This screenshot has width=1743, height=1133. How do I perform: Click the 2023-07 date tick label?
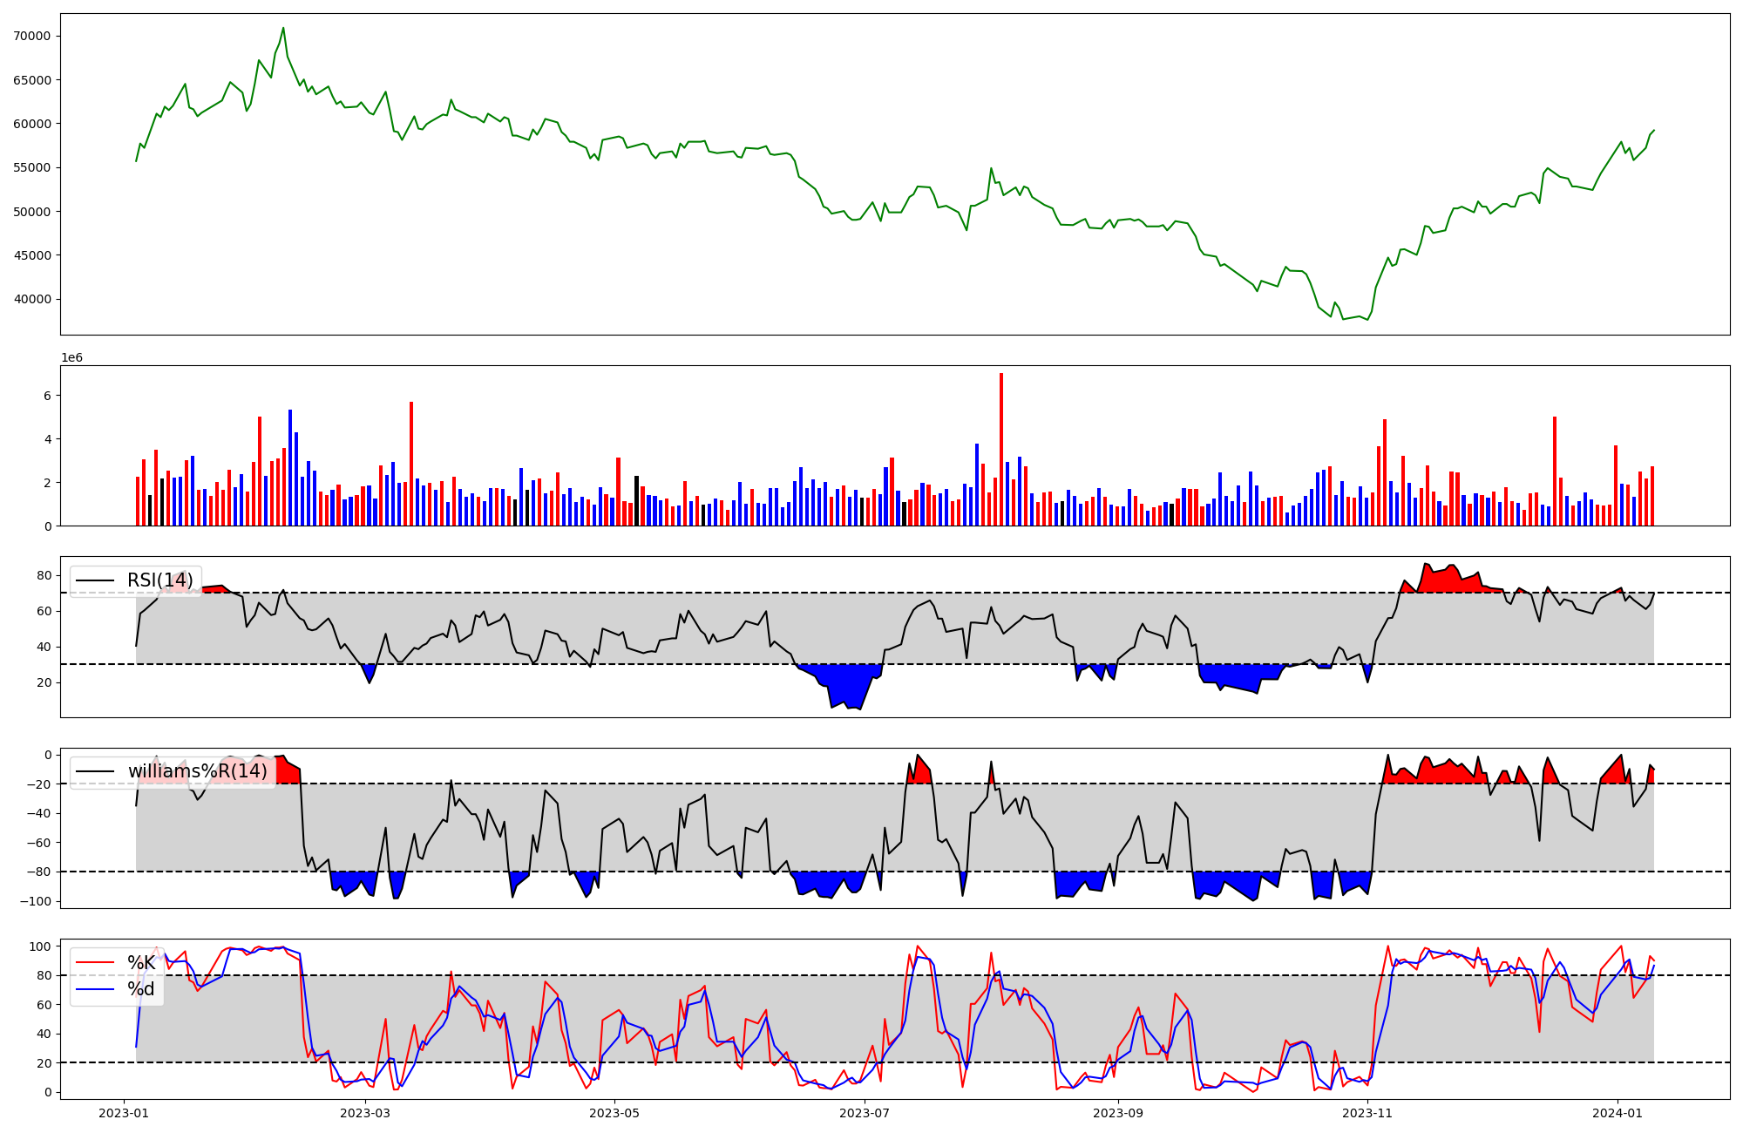click(x=865, y=1113)
